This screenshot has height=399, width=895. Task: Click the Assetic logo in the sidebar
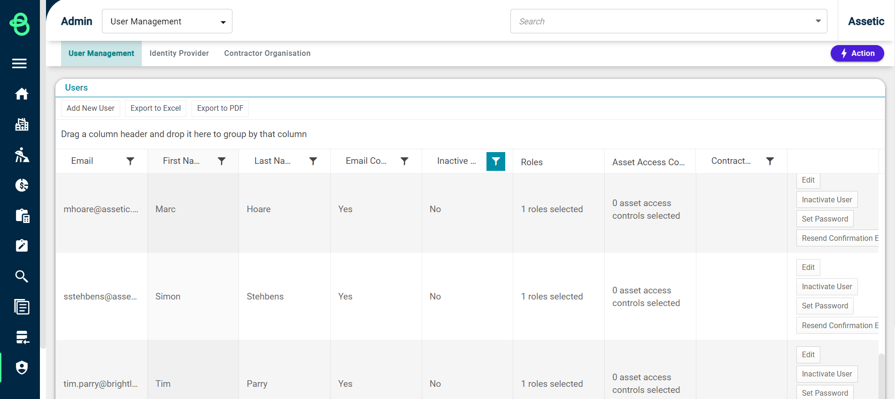pos(20,24)
